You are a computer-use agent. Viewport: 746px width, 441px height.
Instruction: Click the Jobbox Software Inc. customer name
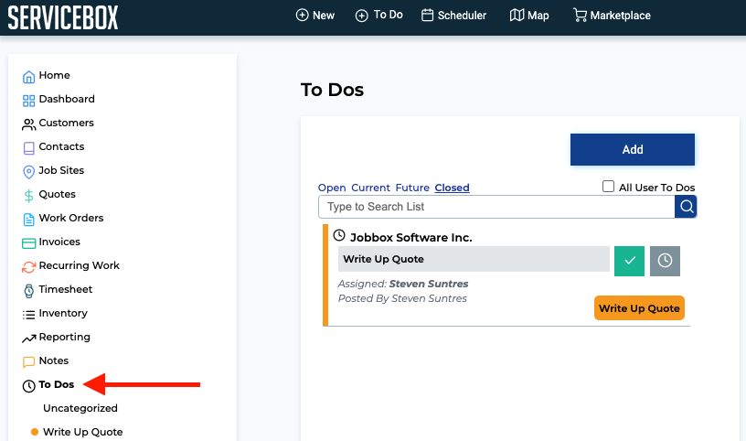(x=411, y=238)
